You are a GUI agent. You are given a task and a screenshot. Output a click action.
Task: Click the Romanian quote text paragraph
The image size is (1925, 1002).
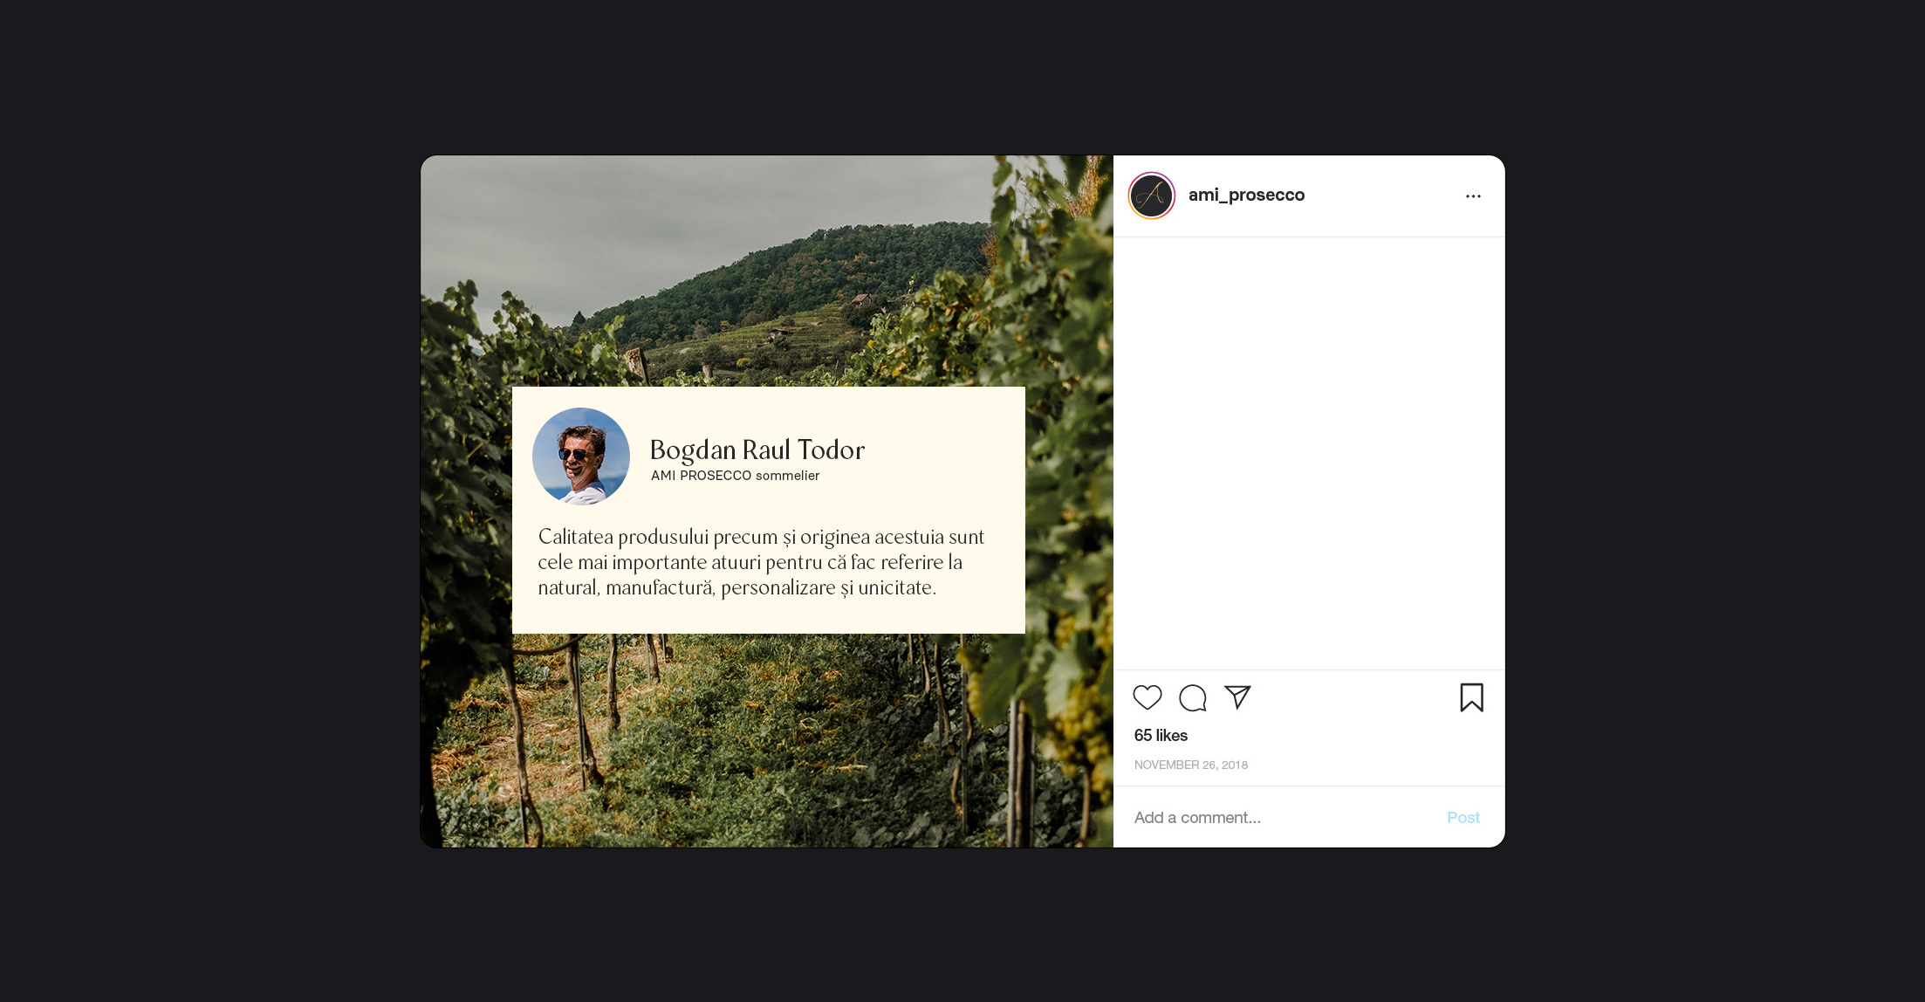[x=761, y=562]
